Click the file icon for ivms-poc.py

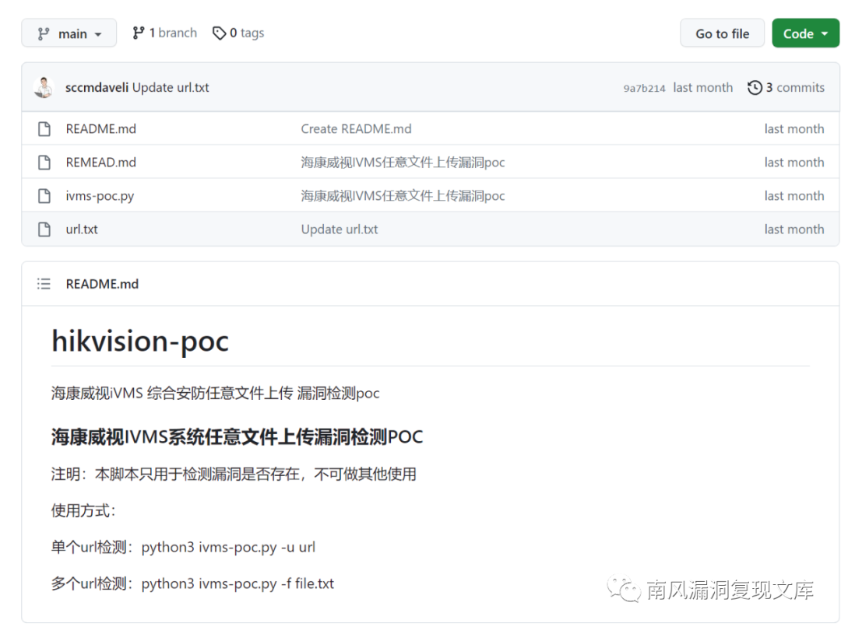[x=44, y=196]
